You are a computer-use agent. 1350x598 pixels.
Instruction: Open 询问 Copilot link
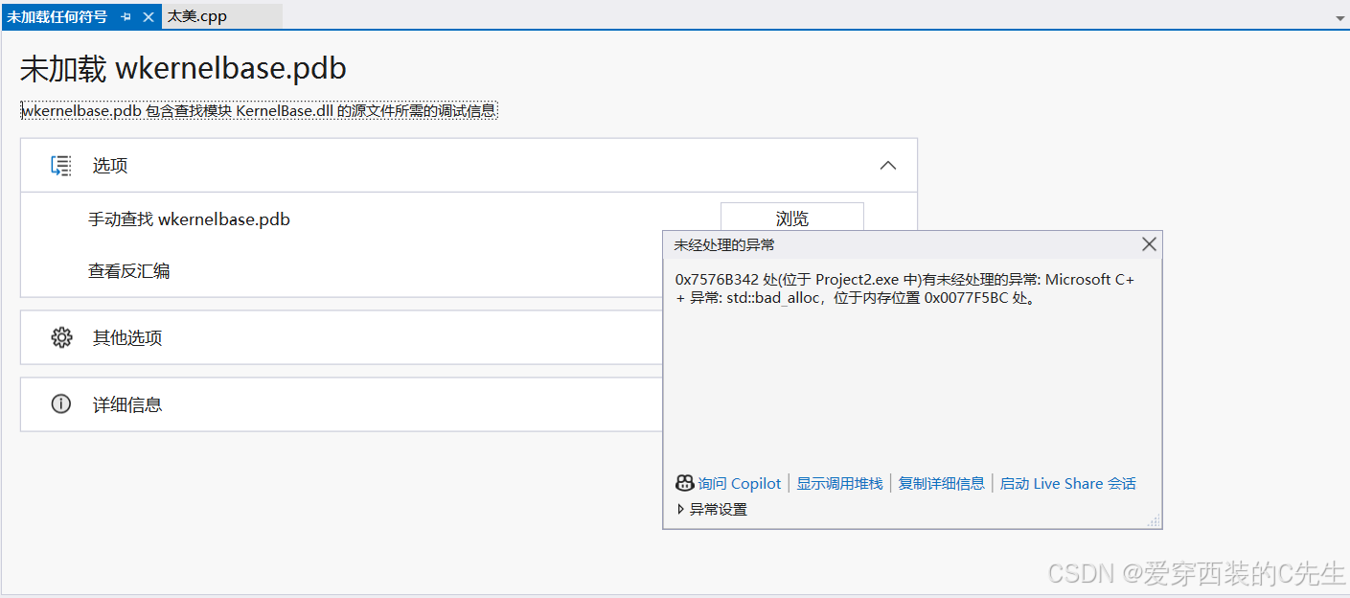pos(740,484)
